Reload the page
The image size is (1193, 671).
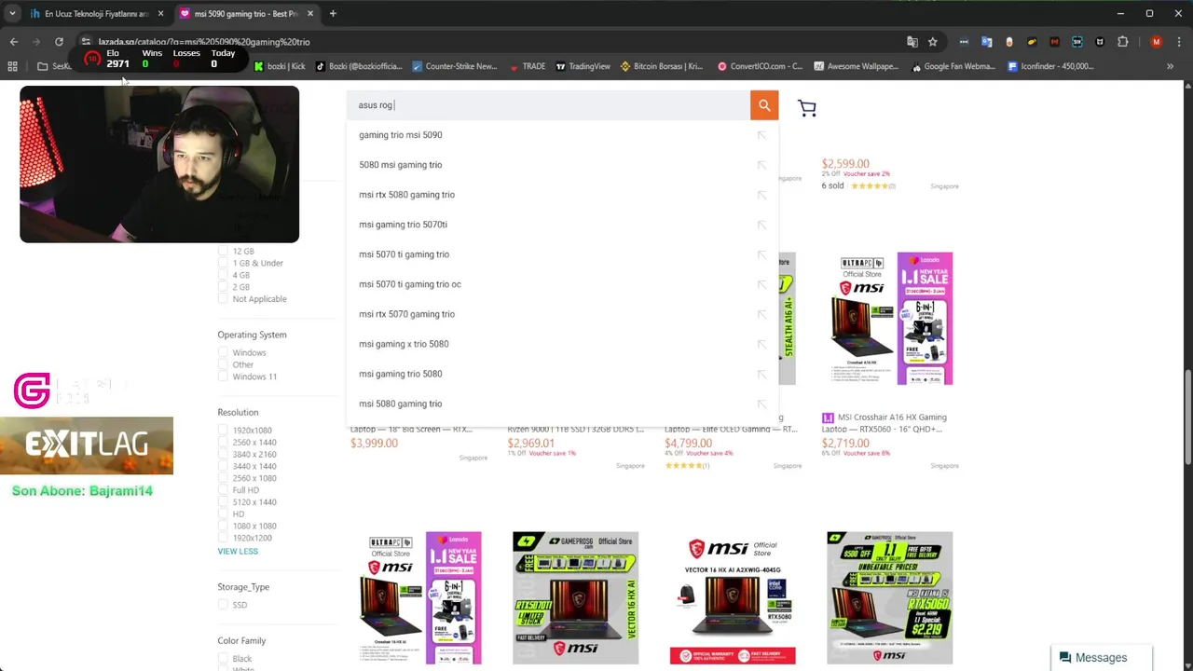point(59,42)
